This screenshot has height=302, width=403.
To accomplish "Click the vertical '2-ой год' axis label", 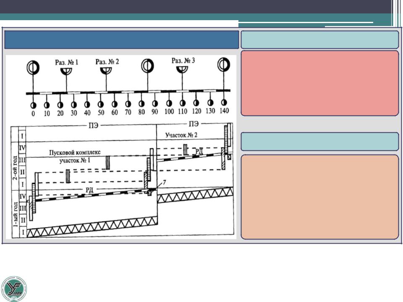I will click(15, 167).
